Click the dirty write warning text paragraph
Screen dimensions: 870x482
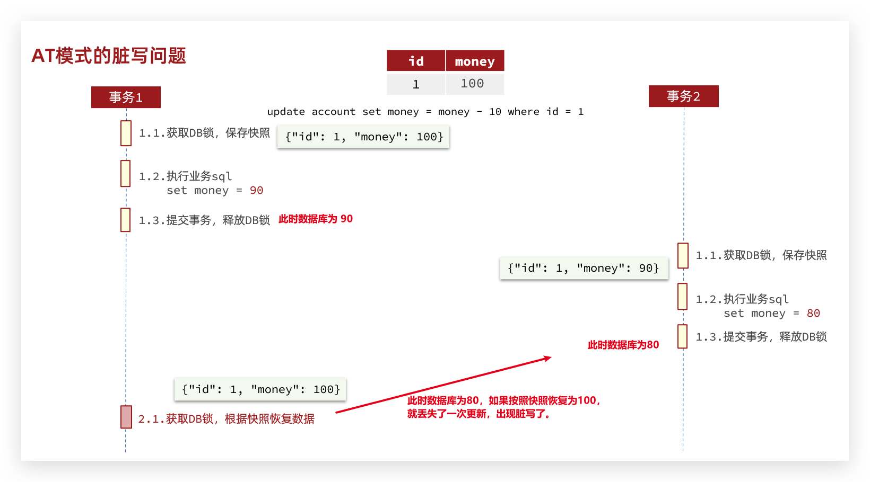pyautogui.click(x=504, y=407)
